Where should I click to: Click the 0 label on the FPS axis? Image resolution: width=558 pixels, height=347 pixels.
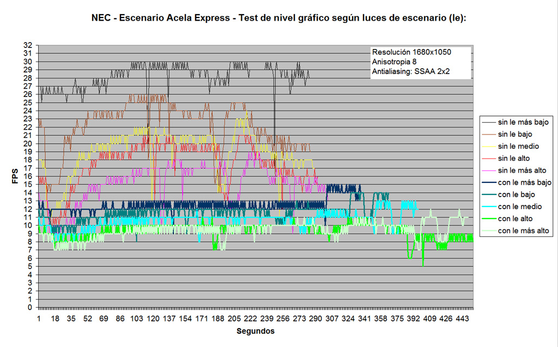pos(30,307)
